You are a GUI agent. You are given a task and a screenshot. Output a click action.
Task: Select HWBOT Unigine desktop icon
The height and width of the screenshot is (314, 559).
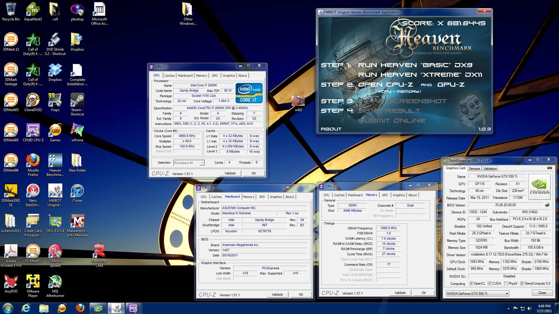pos(55,195)
